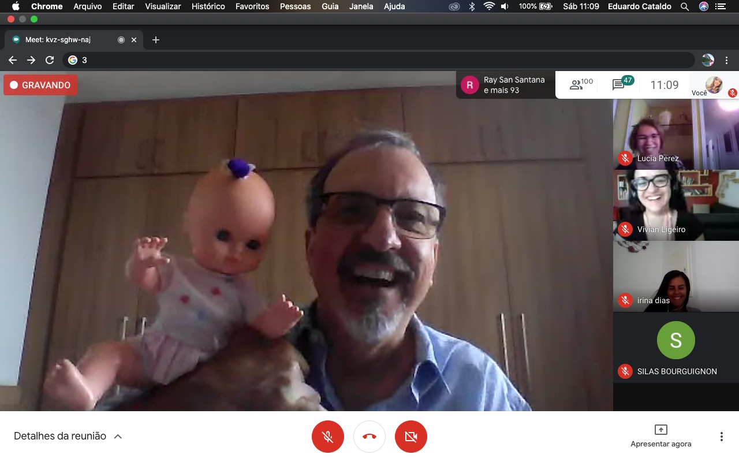Click the muted mic badge on Você

point(733,92)
